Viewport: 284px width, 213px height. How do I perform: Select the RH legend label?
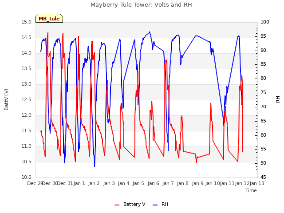(x=165, y=204)
